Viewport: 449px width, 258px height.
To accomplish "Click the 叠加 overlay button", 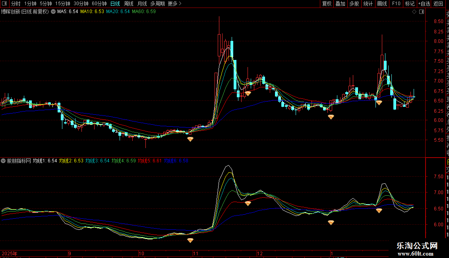I will [x=341, y=4].
